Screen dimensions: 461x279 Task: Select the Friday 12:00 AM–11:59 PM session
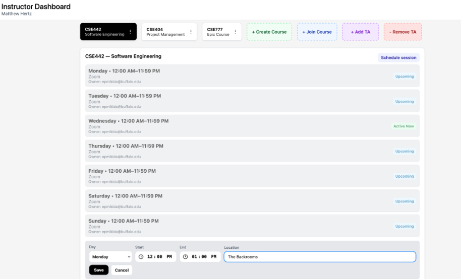[x=252, y=176]
